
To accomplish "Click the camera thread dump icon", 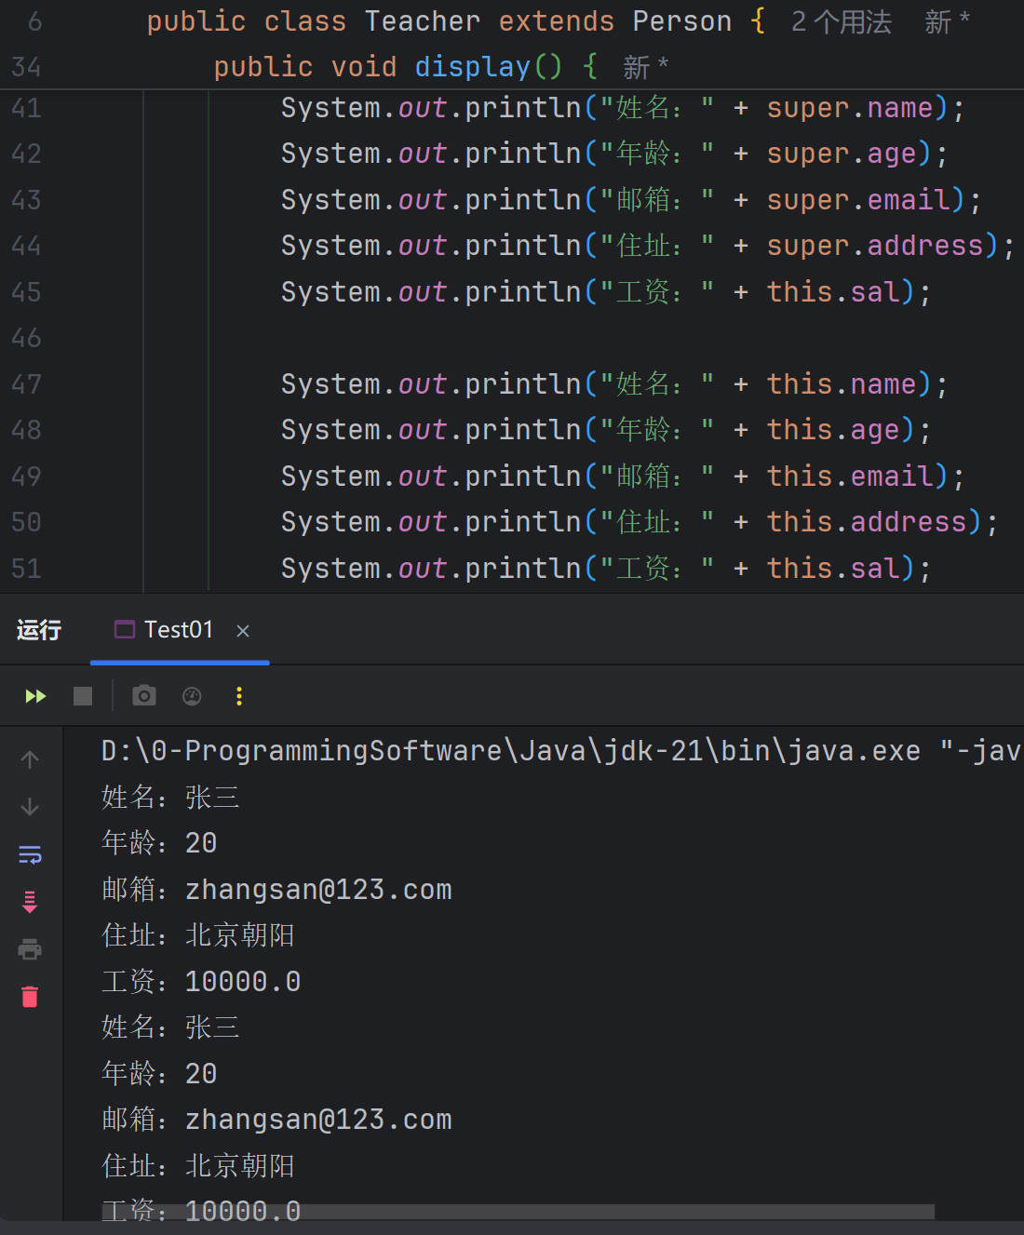I will (144, 696).
